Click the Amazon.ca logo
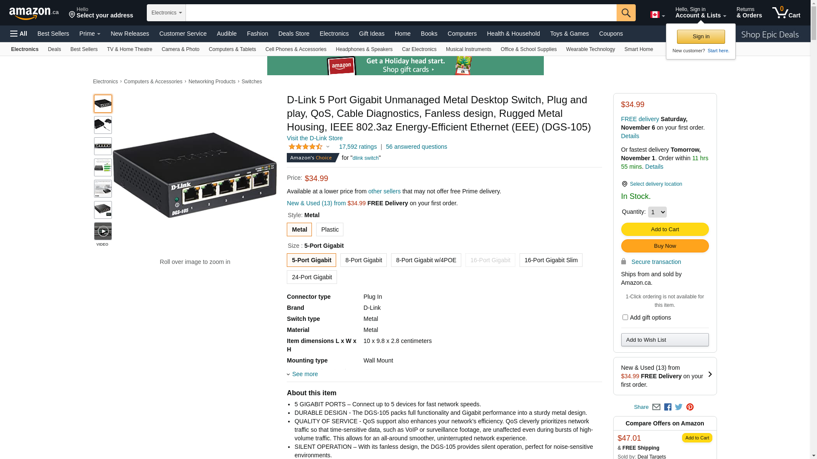817x459 pixels. 34,13
